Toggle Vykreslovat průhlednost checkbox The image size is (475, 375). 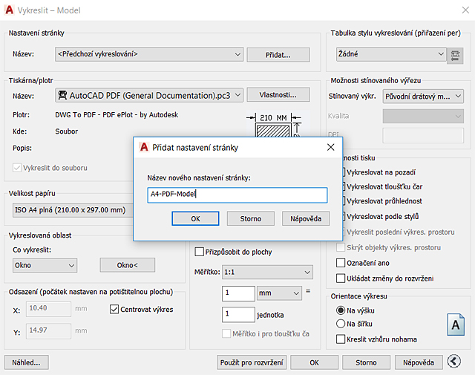(x=343, y=200)
